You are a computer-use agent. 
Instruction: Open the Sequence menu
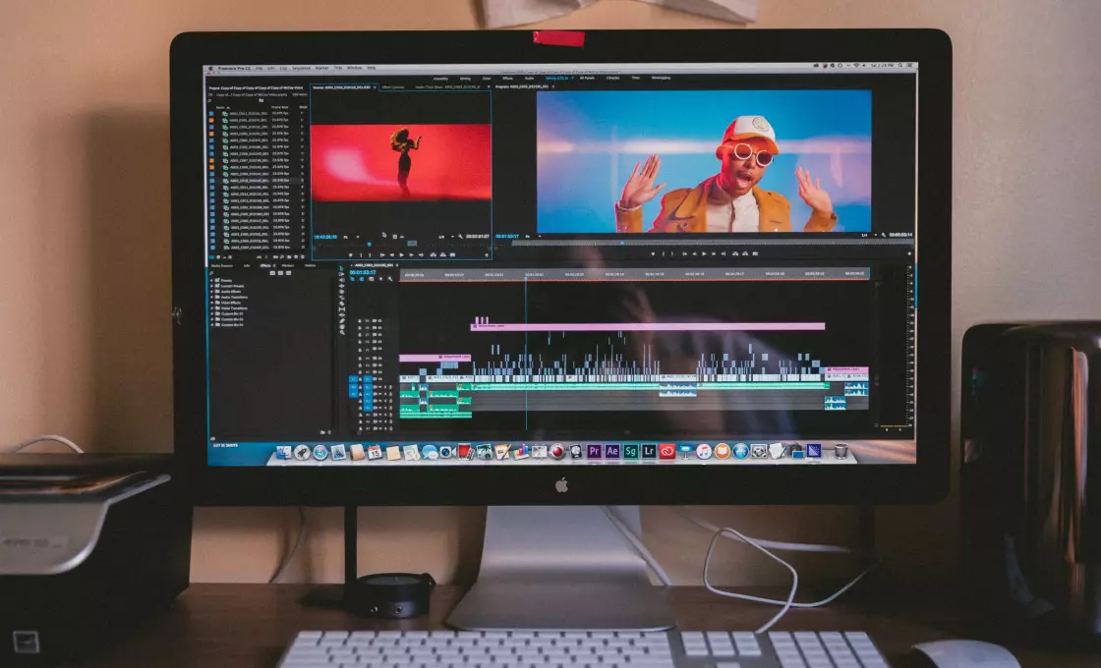[x=301, y=68]
